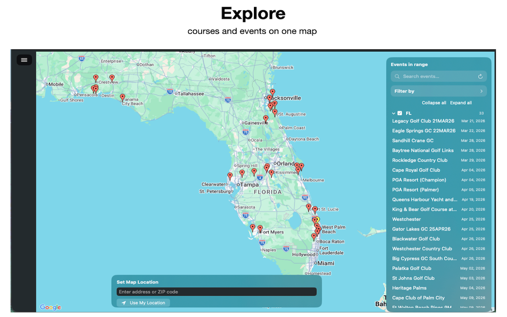Toggle the FL state checkbox
This screenshot has width=507, height=317.
pos(400,113)
